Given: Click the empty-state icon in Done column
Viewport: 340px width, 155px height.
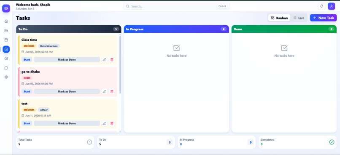Looking at the screenshot, I should click(x=284, y=48).
